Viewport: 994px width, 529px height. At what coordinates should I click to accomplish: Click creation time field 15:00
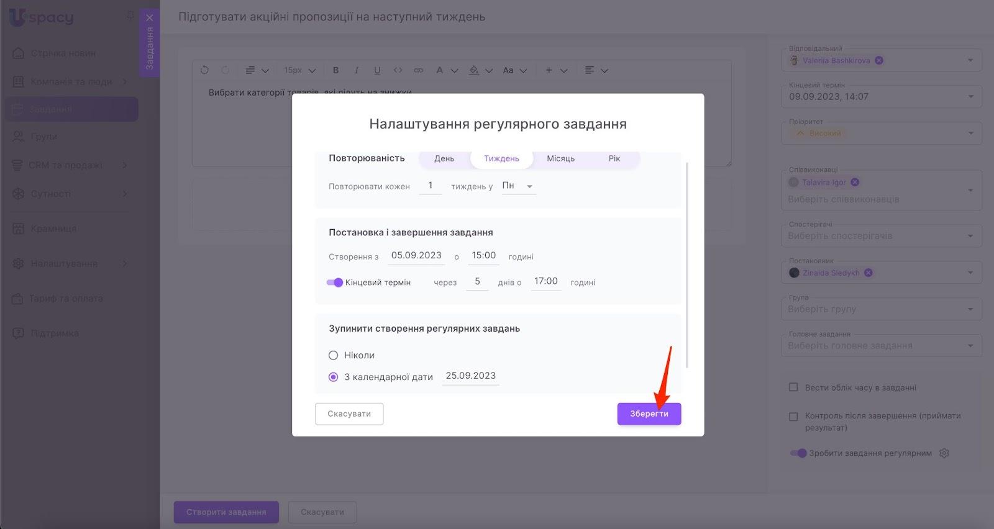coord(484,256)
